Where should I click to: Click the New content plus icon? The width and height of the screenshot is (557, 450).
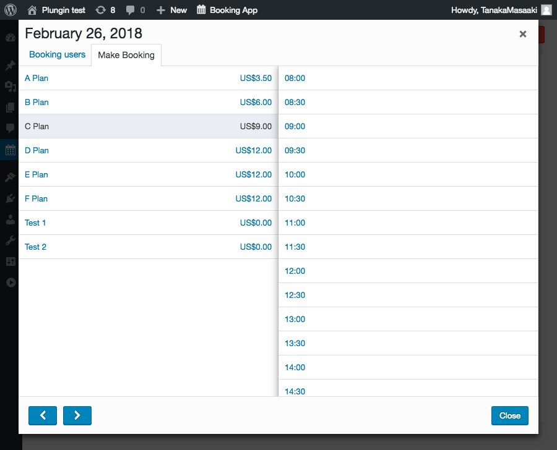pyautogui.click(x=161, y=10)
